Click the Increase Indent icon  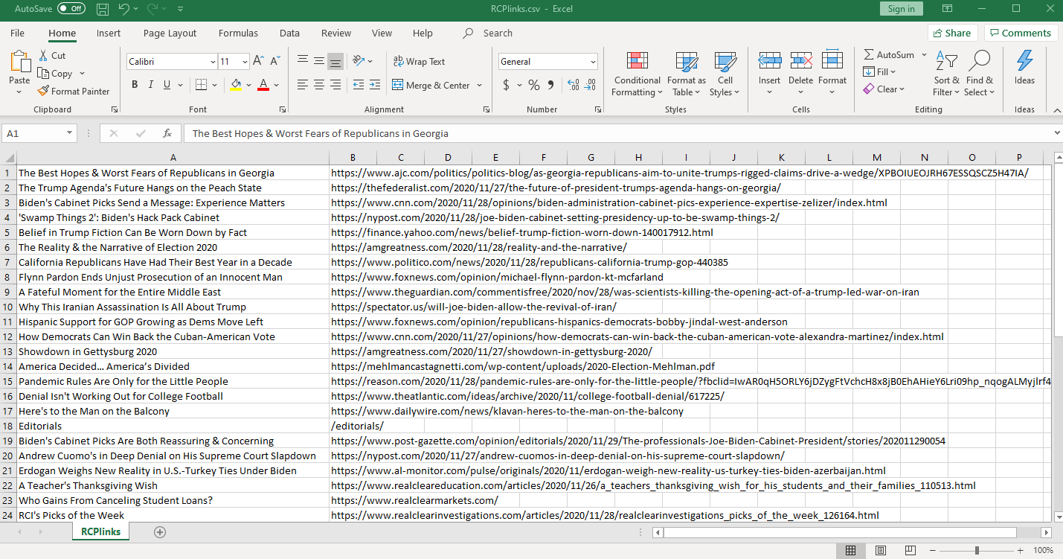pos(375,85)
